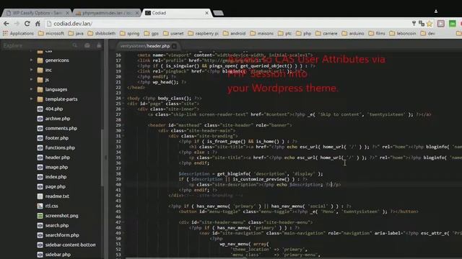Image resolution: width=462 pixels, height=259 pixels.
Task: Click the rtl.css file icon
Action: pos(40,206)
